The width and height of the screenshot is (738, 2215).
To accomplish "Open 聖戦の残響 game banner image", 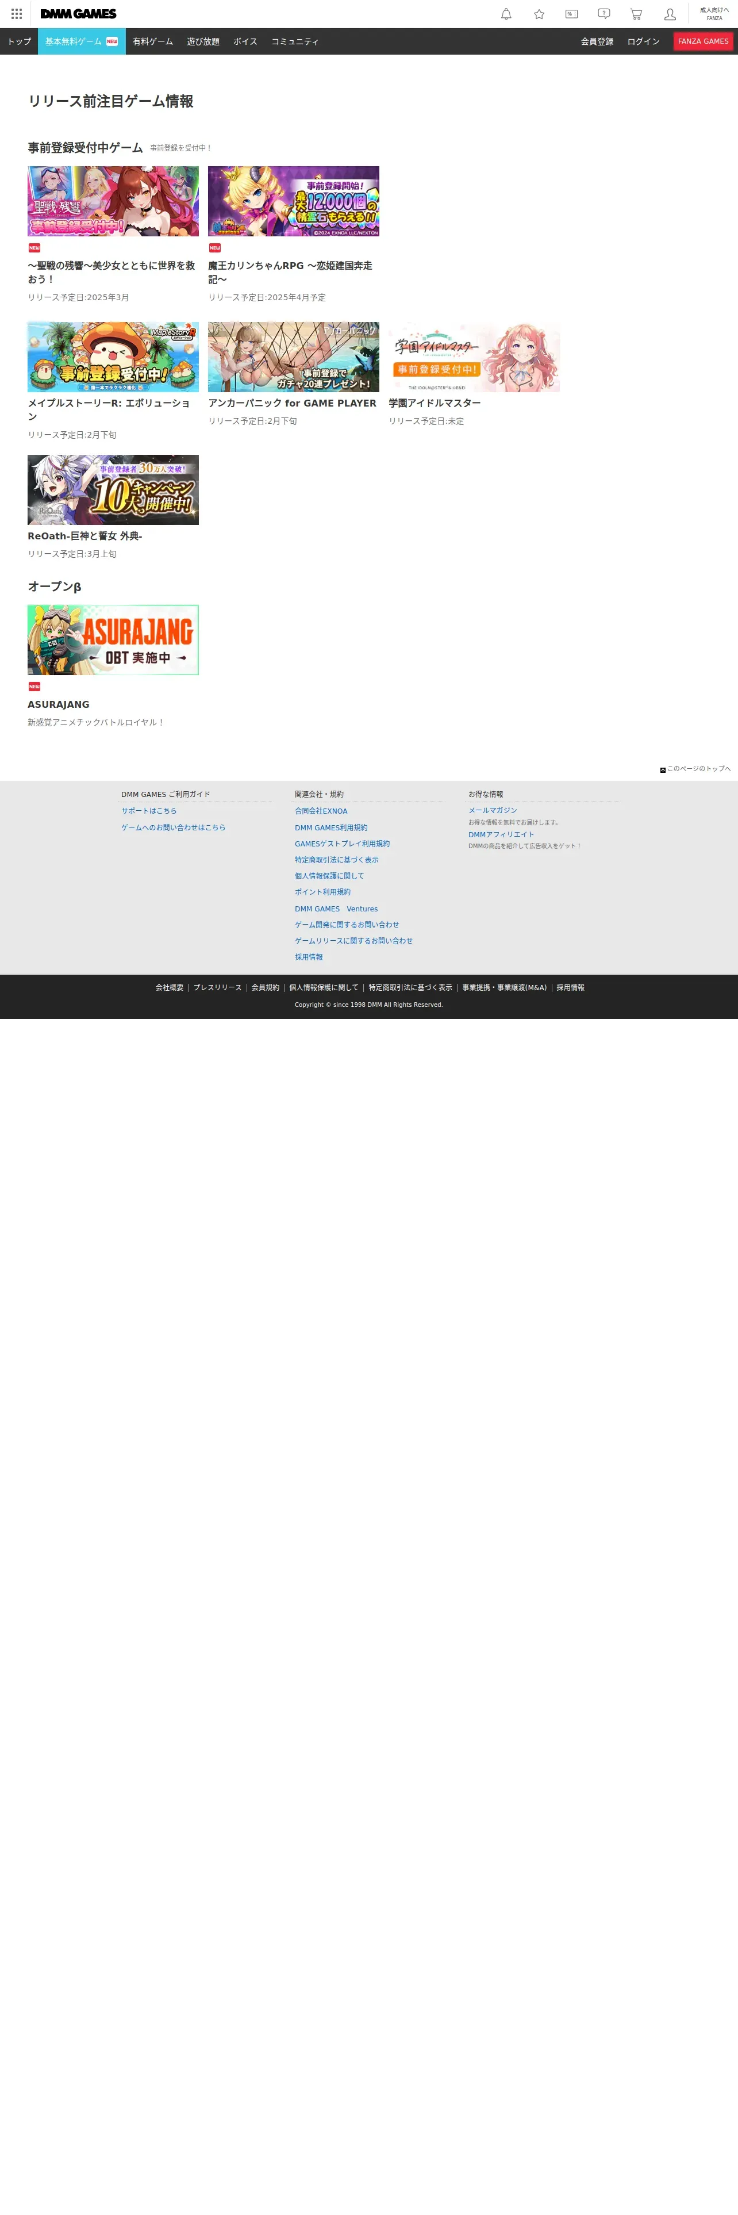I will tap(113, 201).
